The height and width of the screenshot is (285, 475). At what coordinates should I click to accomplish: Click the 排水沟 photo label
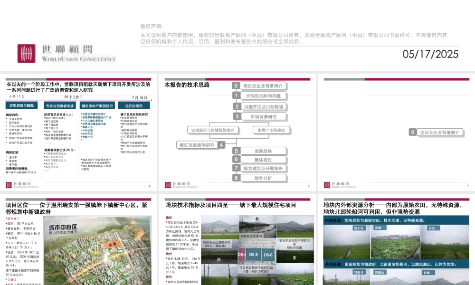[x=359, y=228]
